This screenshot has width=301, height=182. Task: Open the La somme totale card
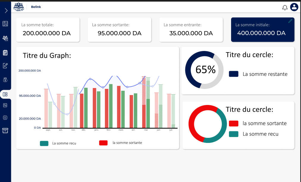tap(48, 30)
